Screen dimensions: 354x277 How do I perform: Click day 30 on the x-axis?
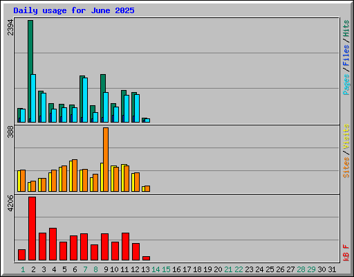(322, 269)
